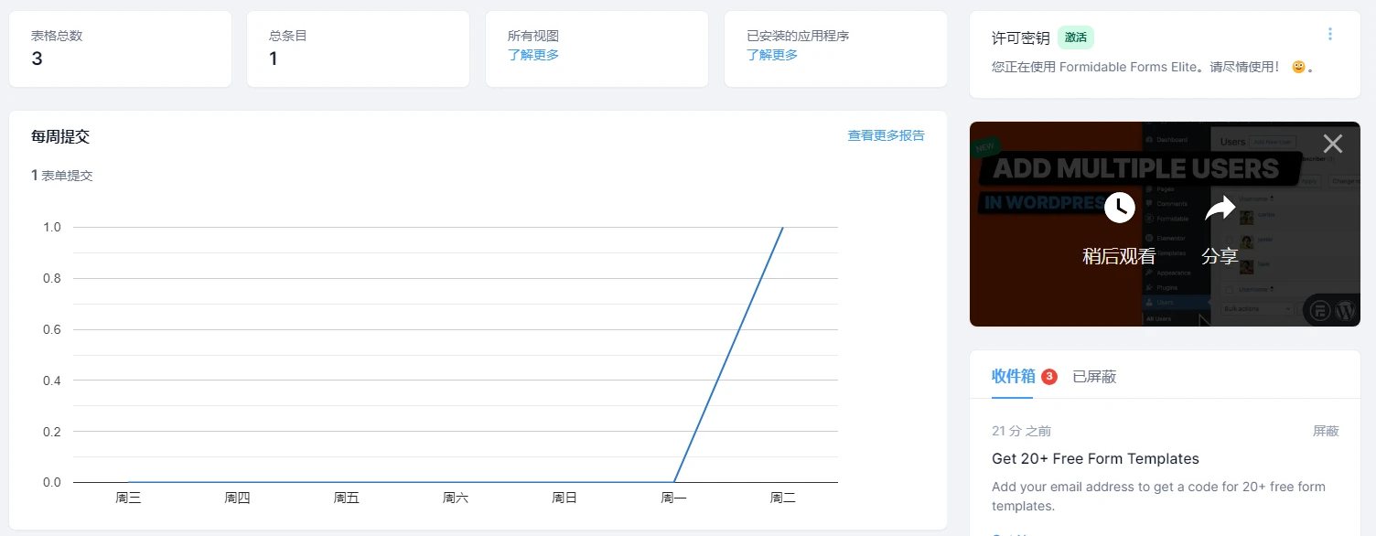
Task: Click the 总条目 stat card showing 1
Action: (x=358, y=48)
